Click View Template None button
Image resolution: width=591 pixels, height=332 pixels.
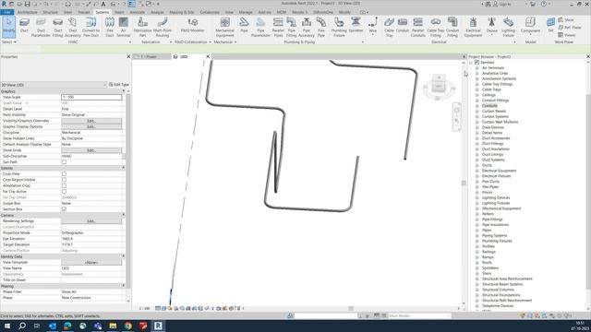coord(91,262)
